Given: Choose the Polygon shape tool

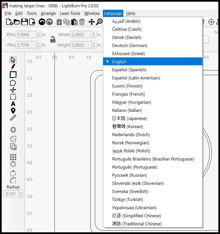Looking at the screenshot, I should click(13, 83).
